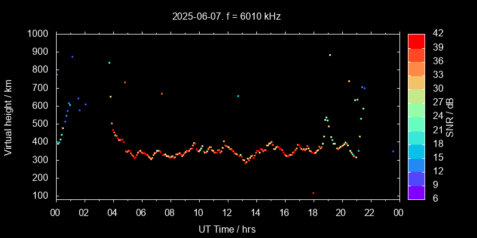Image resolution: width=477 pixels, height=238 pixels.
Task: Click the plot title showing 2025-06-07 6010 kHz
Action: pyautogui.click(x=227, y=17)
